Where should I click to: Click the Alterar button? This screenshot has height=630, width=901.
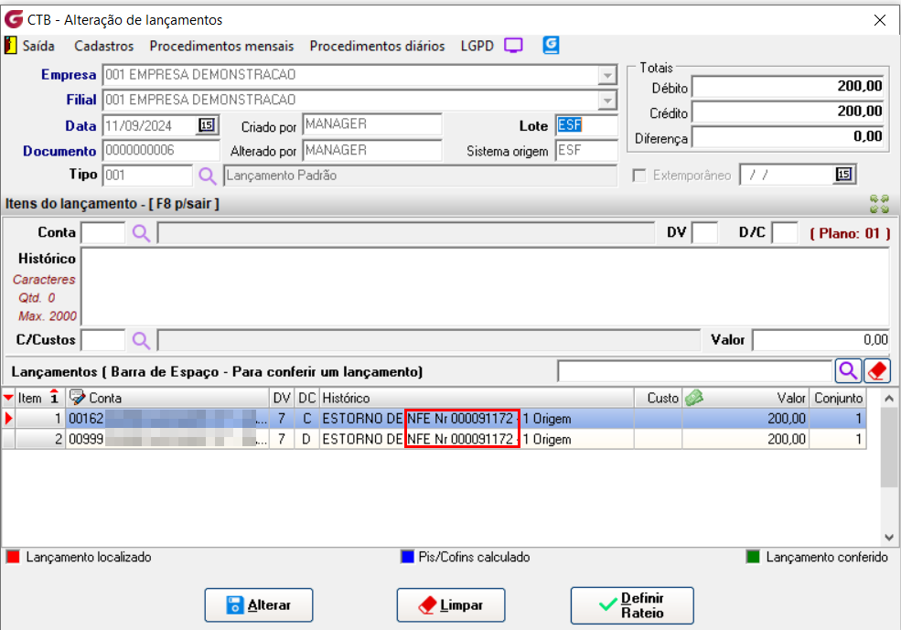259,604
